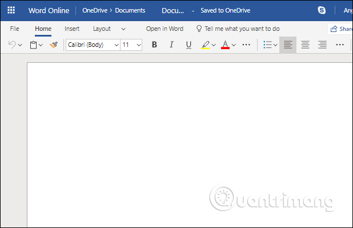Viewport: 353px width, 228px height.
Task: Switch to the Home tab
Action: (x=43, y=29)
